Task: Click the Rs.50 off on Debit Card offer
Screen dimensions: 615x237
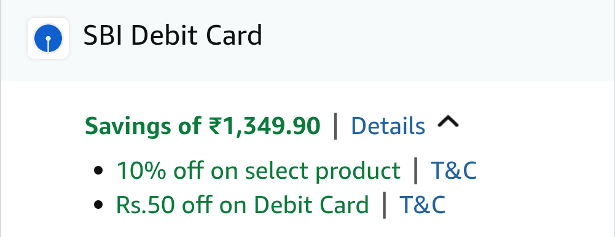Action: click(x=243, y=205)
